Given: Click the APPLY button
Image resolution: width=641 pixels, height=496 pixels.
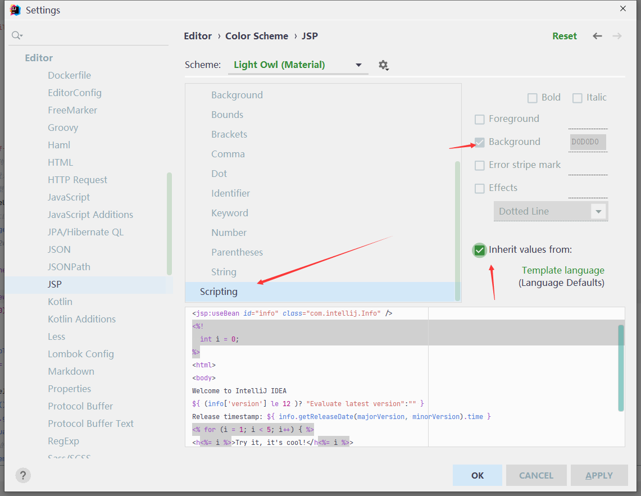Looking at the screenshot, I should (x=599, y=475).
